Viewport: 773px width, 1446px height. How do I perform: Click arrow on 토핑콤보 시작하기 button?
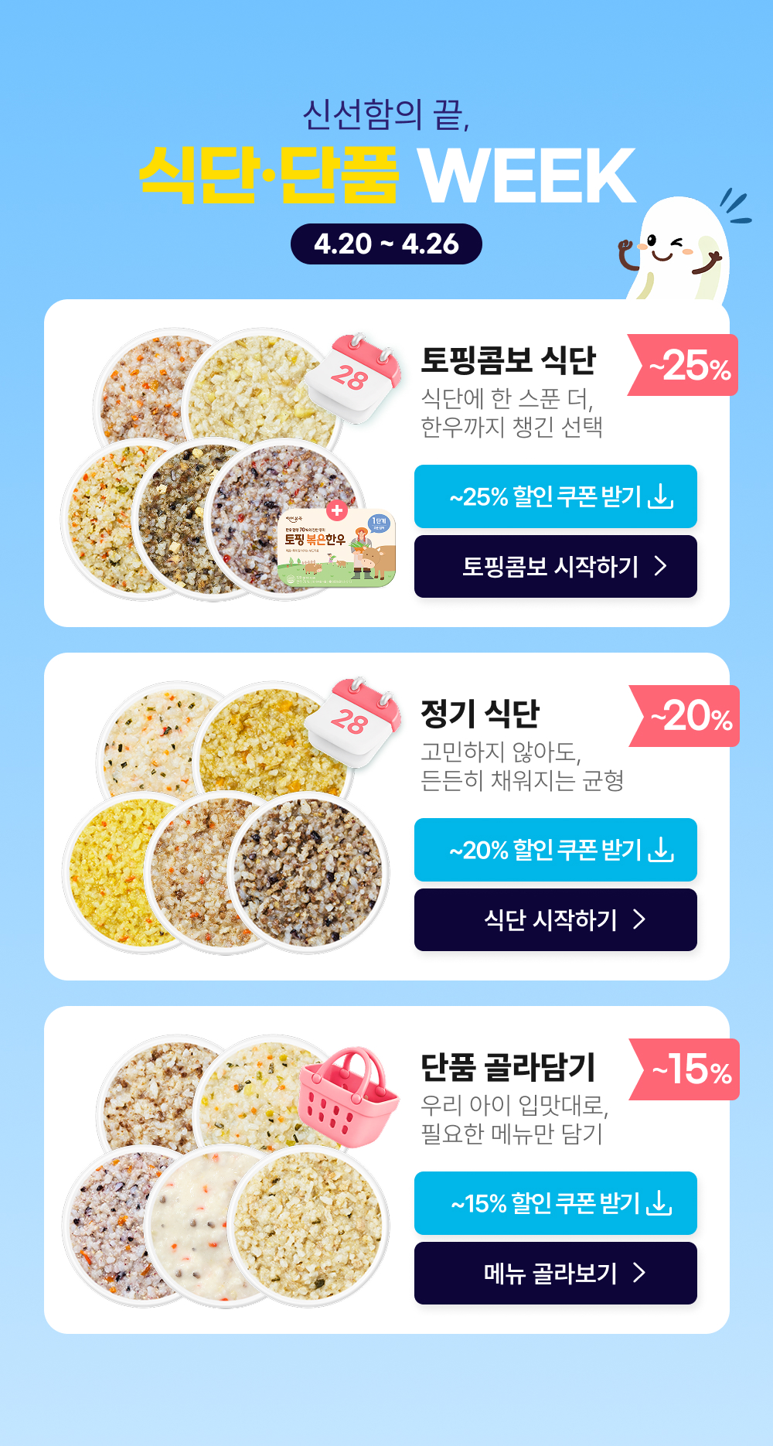[x=660, y=566]
